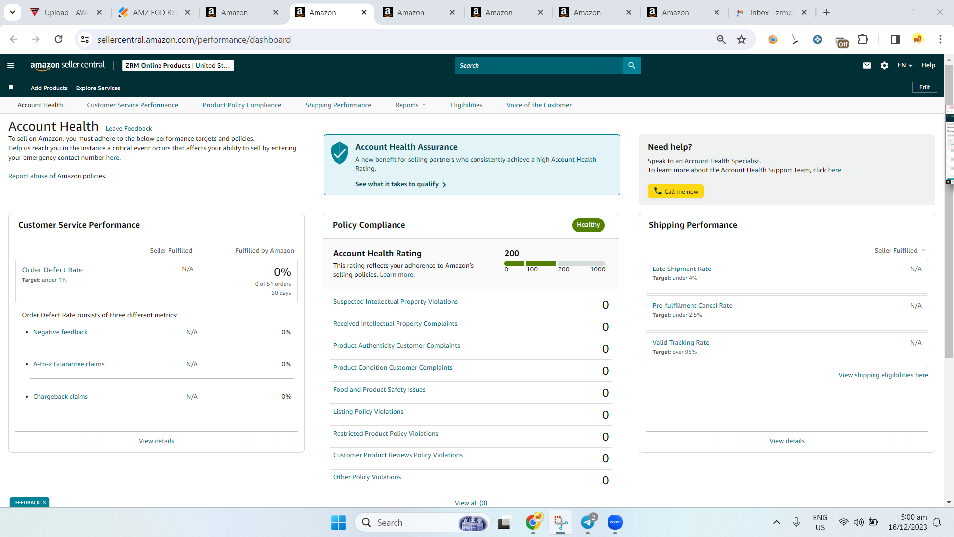Click the Windows taskbar Search box
Viewport: 954px width, 537px height.
422,522
